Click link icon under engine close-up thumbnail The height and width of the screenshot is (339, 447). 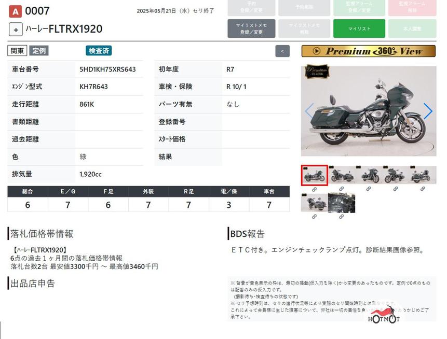pyautogui.click(x=341, y=217)
